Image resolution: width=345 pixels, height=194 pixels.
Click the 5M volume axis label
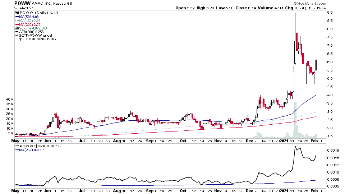coord(11,133)
